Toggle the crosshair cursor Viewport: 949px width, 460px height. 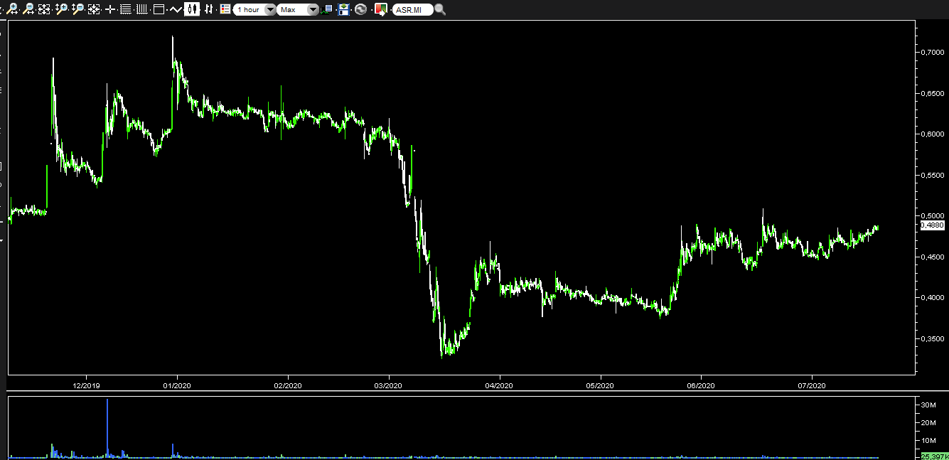point(110,9)
